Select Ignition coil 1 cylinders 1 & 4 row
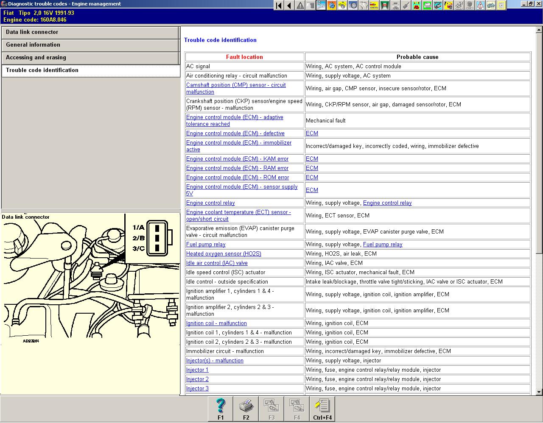Viewport: 543px width, 423px height. (x=358, y=332)
